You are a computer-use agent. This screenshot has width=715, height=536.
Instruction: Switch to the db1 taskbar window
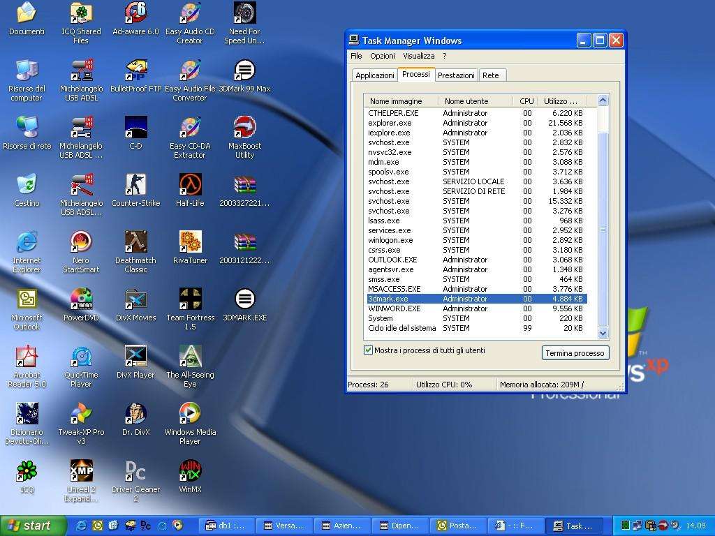coord(227,526)
